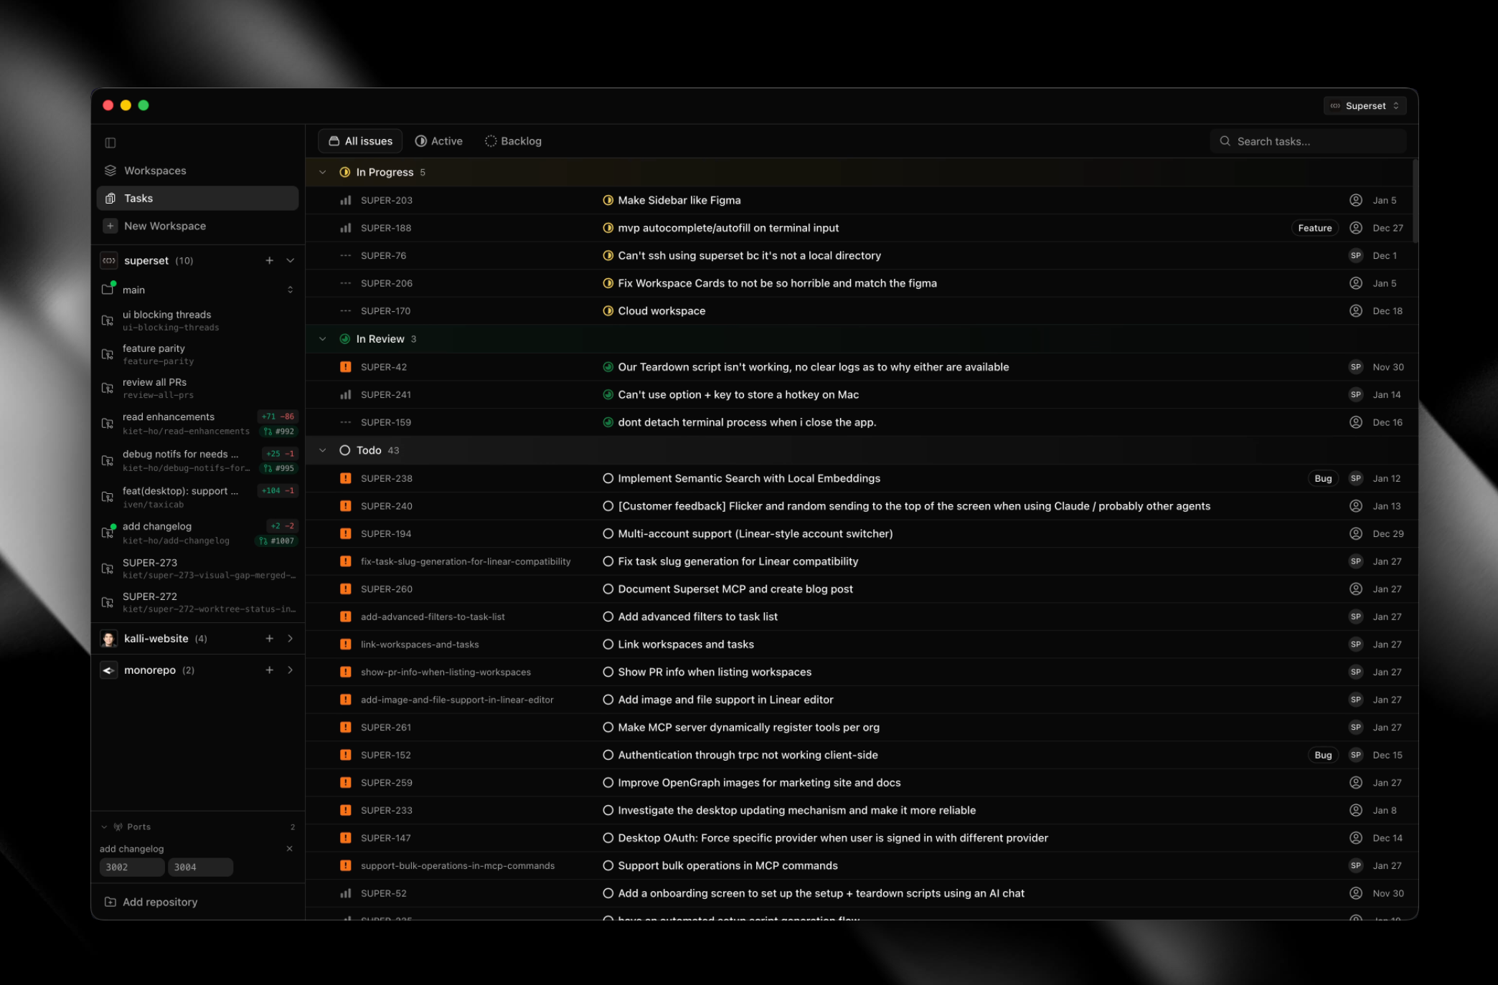
Task: Click the priority bars icon for SUPER-203
Action: click(x=345, y=200)
